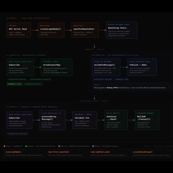This screenshot has height=173, width=173.
Task: Open the node.lightPush.send() summary card at bottom
Action: 110,153
